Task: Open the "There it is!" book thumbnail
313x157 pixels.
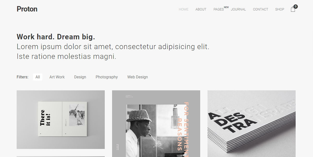Action: (61, 120)
